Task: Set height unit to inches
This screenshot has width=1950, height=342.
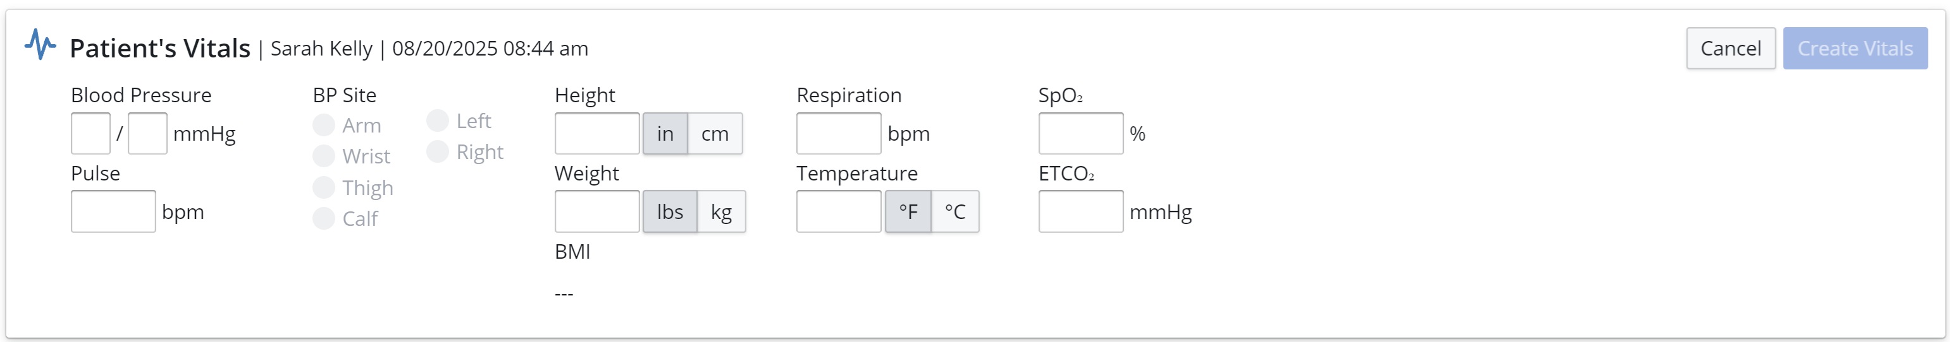Action: click(665, 134)
